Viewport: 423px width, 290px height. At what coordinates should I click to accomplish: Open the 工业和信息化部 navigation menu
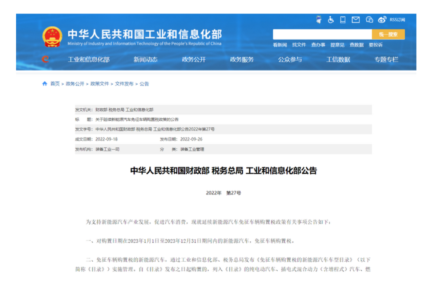pos(88,59)
